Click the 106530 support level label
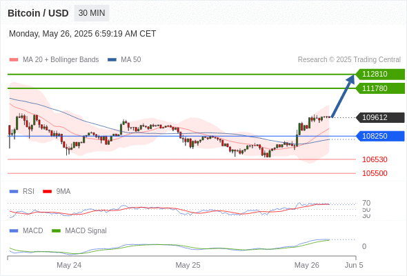Viewport: 407px width, 276px height. (x=375, y=159)
